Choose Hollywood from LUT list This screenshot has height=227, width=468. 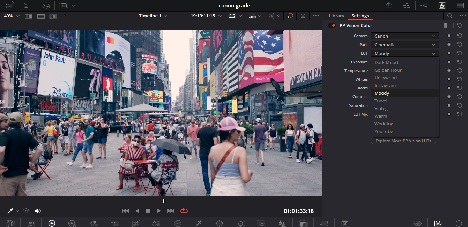point(405,78)
